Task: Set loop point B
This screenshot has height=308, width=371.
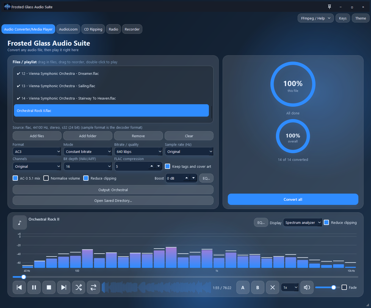Action: [258, 287]
